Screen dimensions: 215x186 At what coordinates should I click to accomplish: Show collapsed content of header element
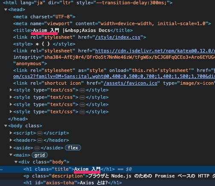(40, 140)
